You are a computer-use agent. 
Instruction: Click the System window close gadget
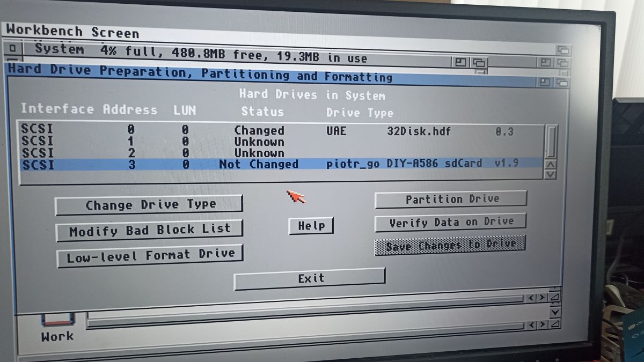point(13,49)
